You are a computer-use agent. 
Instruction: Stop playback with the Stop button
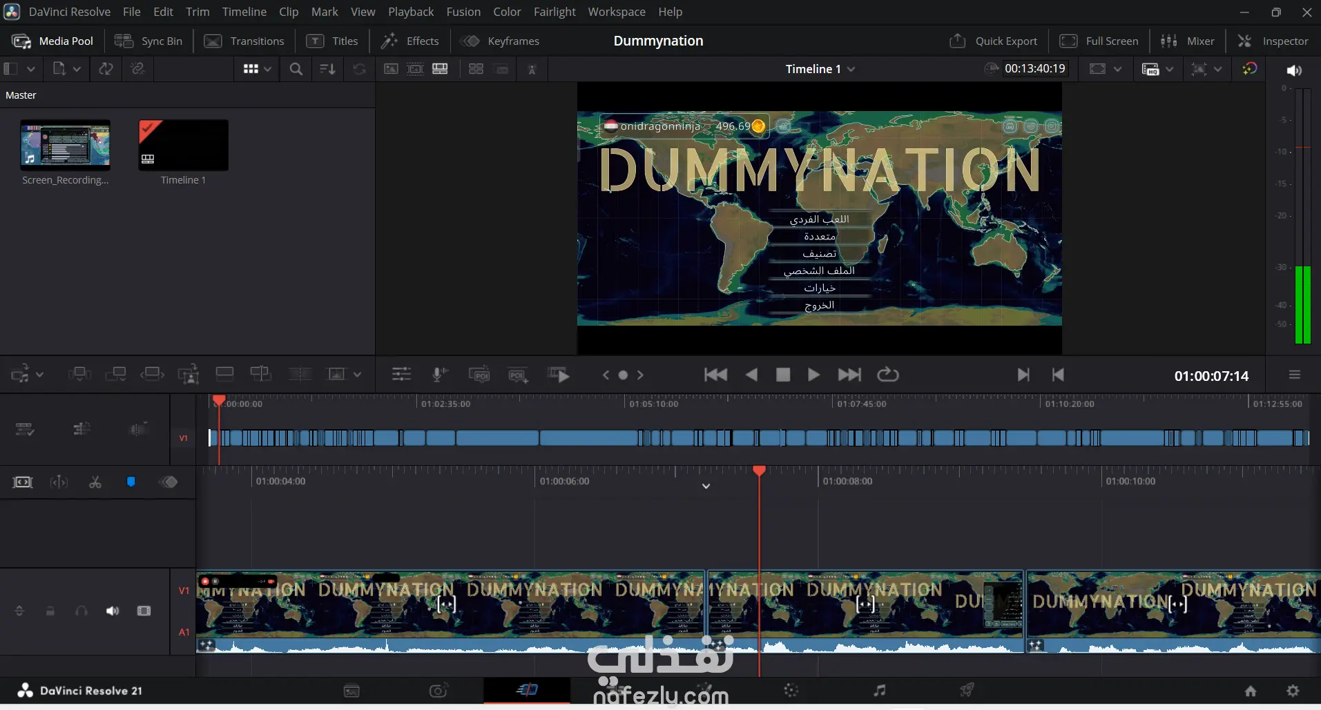[783, 375]
